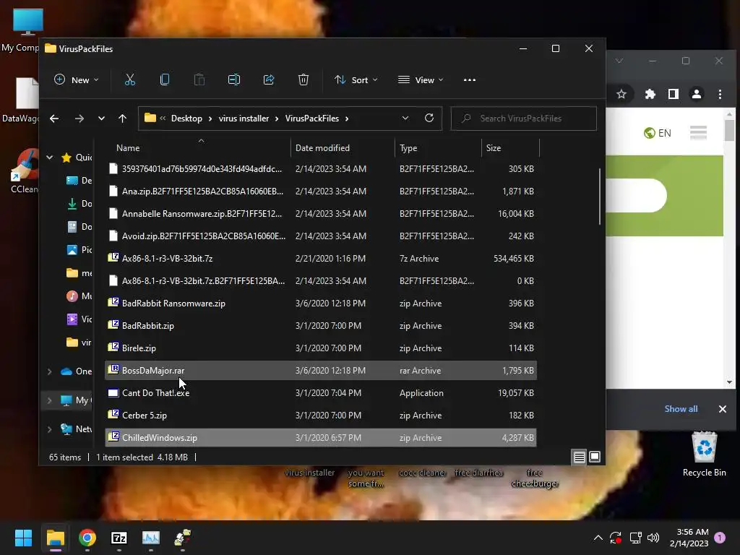Open the notification count badge

pos(720,537)
